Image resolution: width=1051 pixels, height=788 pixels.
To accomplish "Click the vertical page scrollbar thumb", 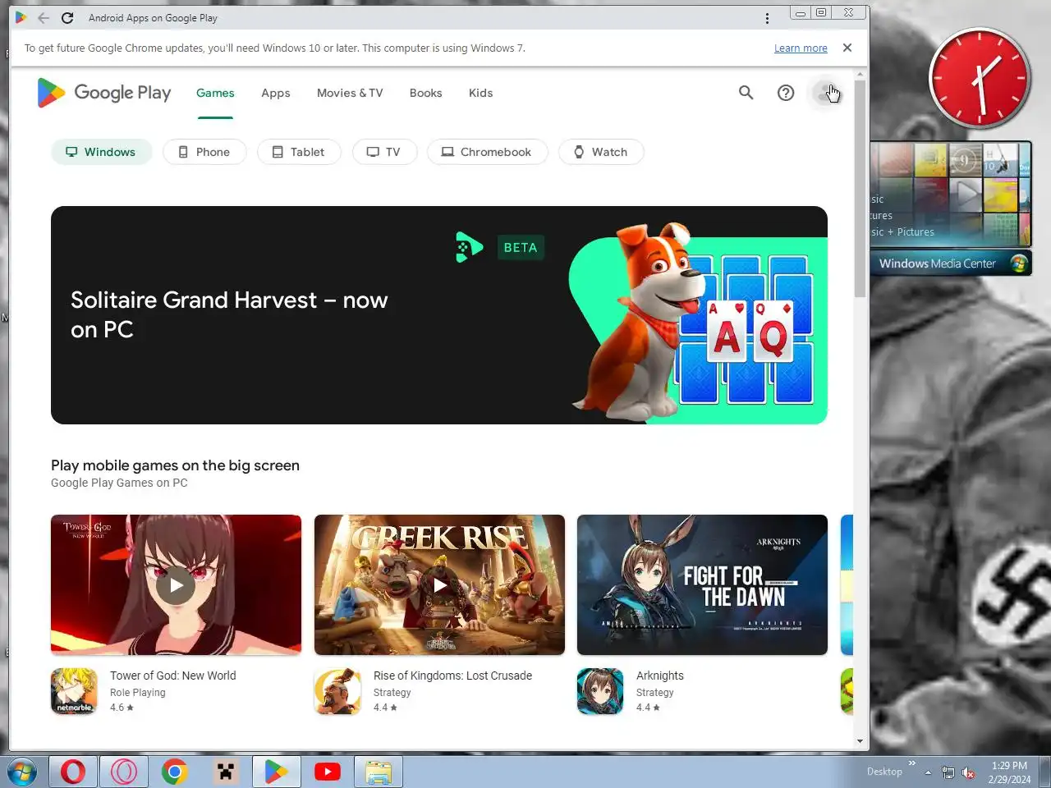I will (860, 189).
